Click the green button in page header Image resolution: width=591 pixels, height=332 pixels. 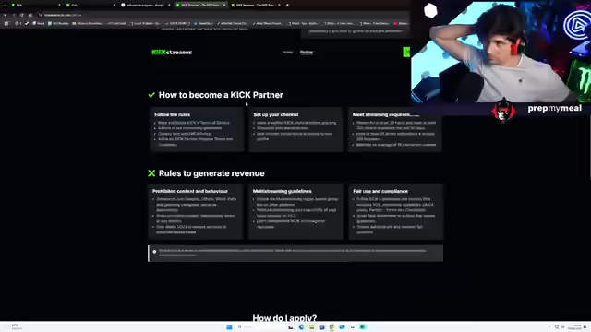click(406, 52)
